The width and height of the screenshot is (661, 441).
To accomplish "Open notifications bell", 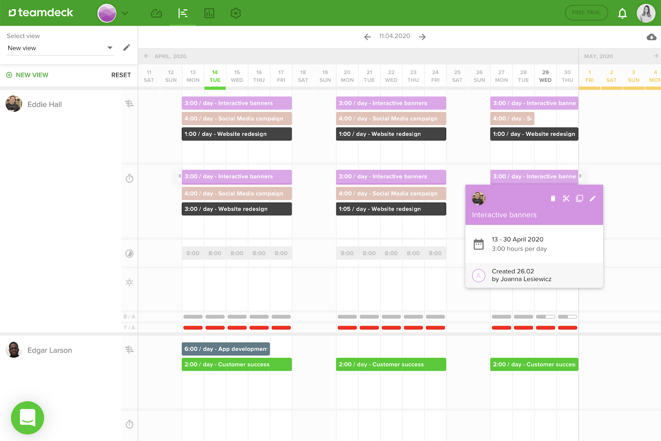I will tap(622, 13).
